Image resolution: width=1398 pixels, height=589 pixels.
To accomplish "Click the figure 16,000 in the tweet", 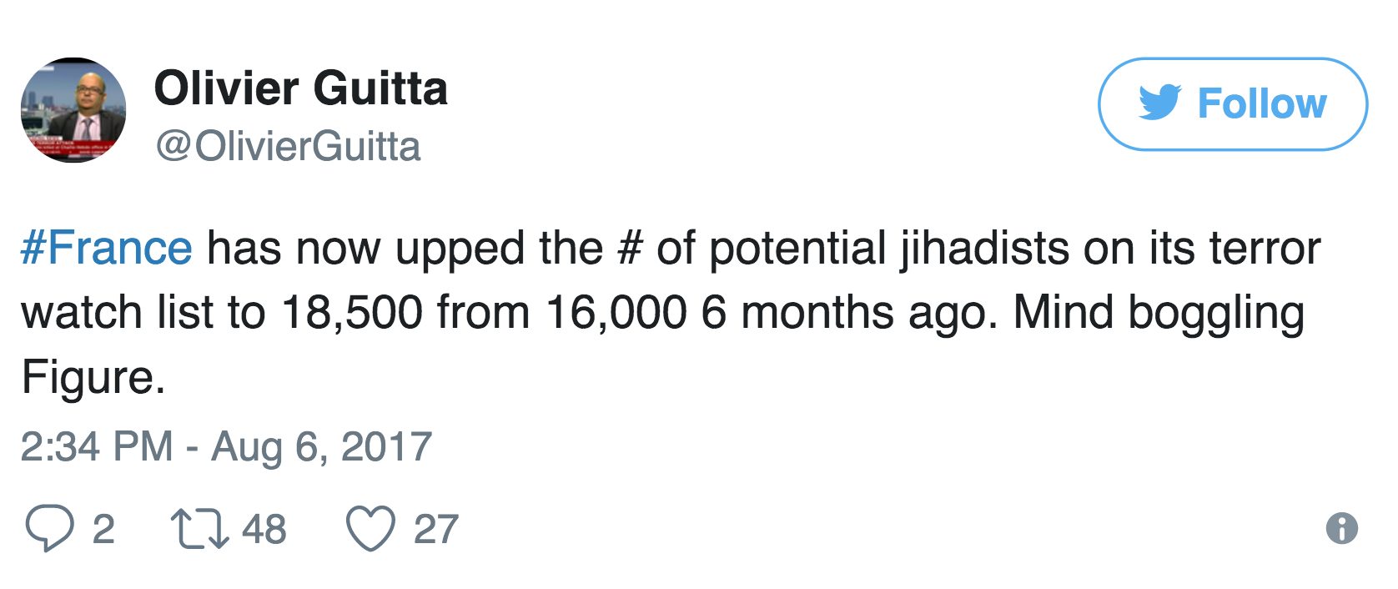I will pos(616,312).
